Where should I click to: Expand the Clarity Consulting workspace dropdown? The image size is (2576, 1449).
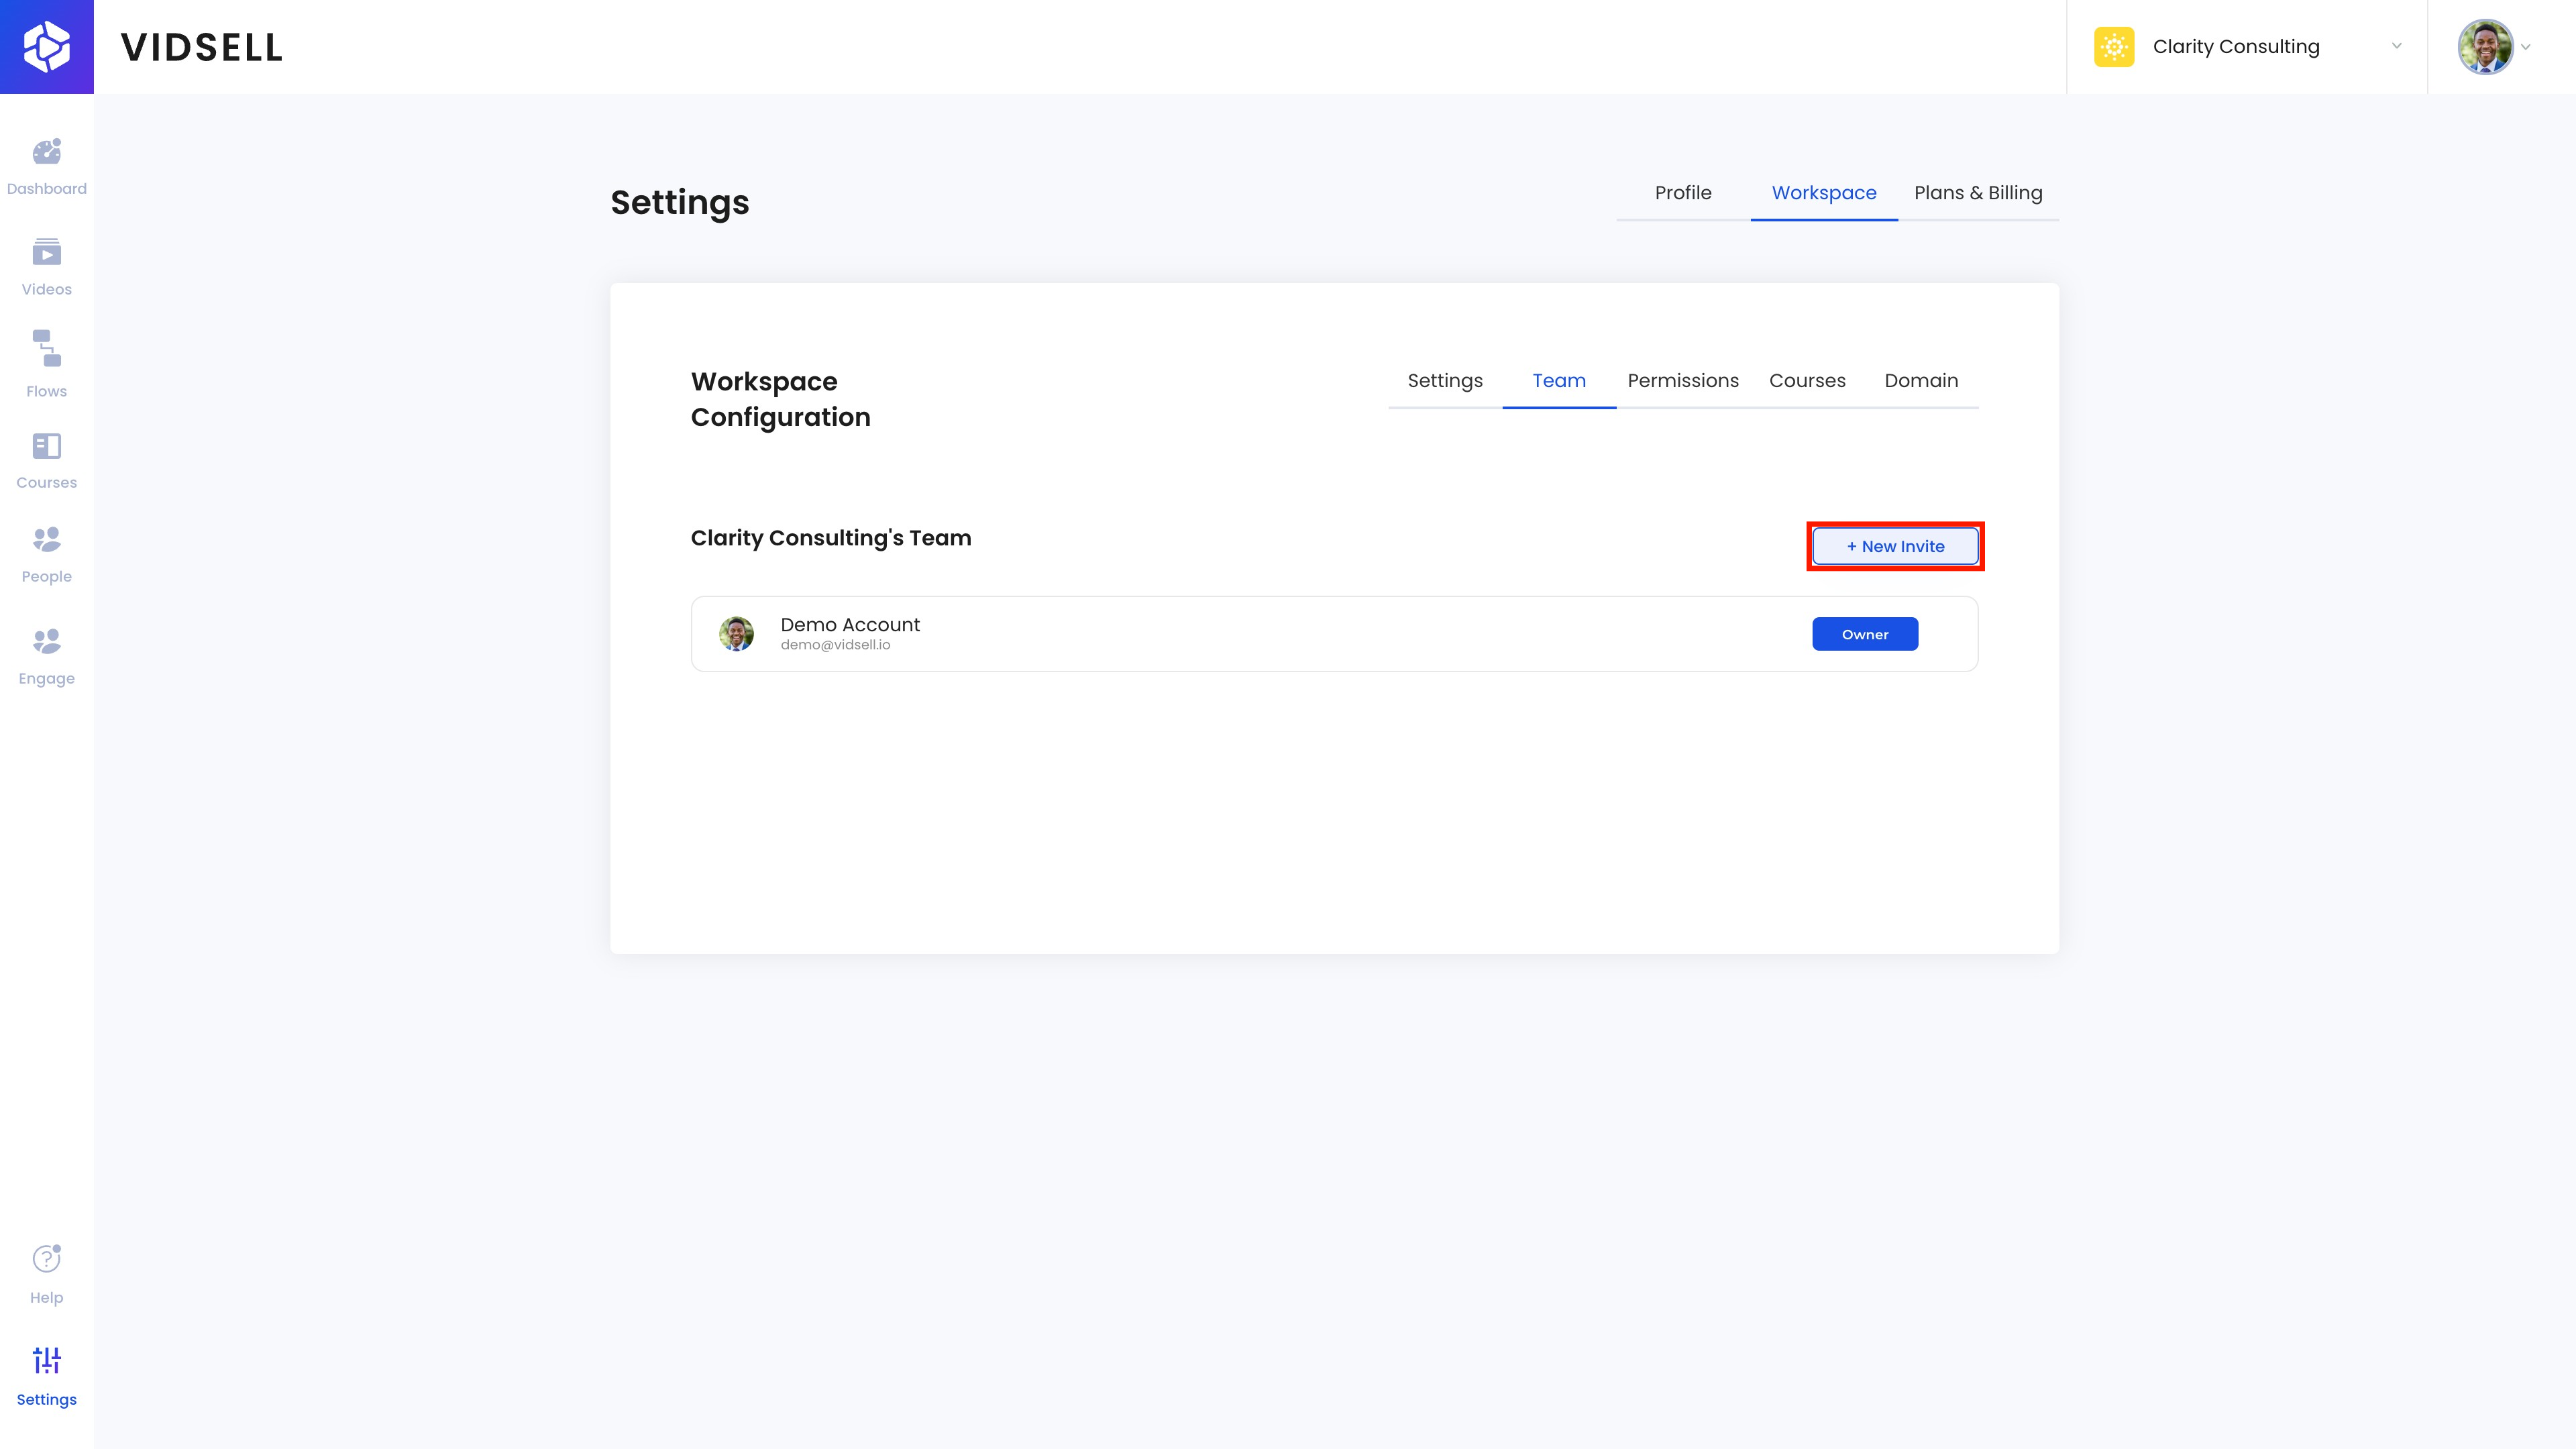pos(2396,46)
